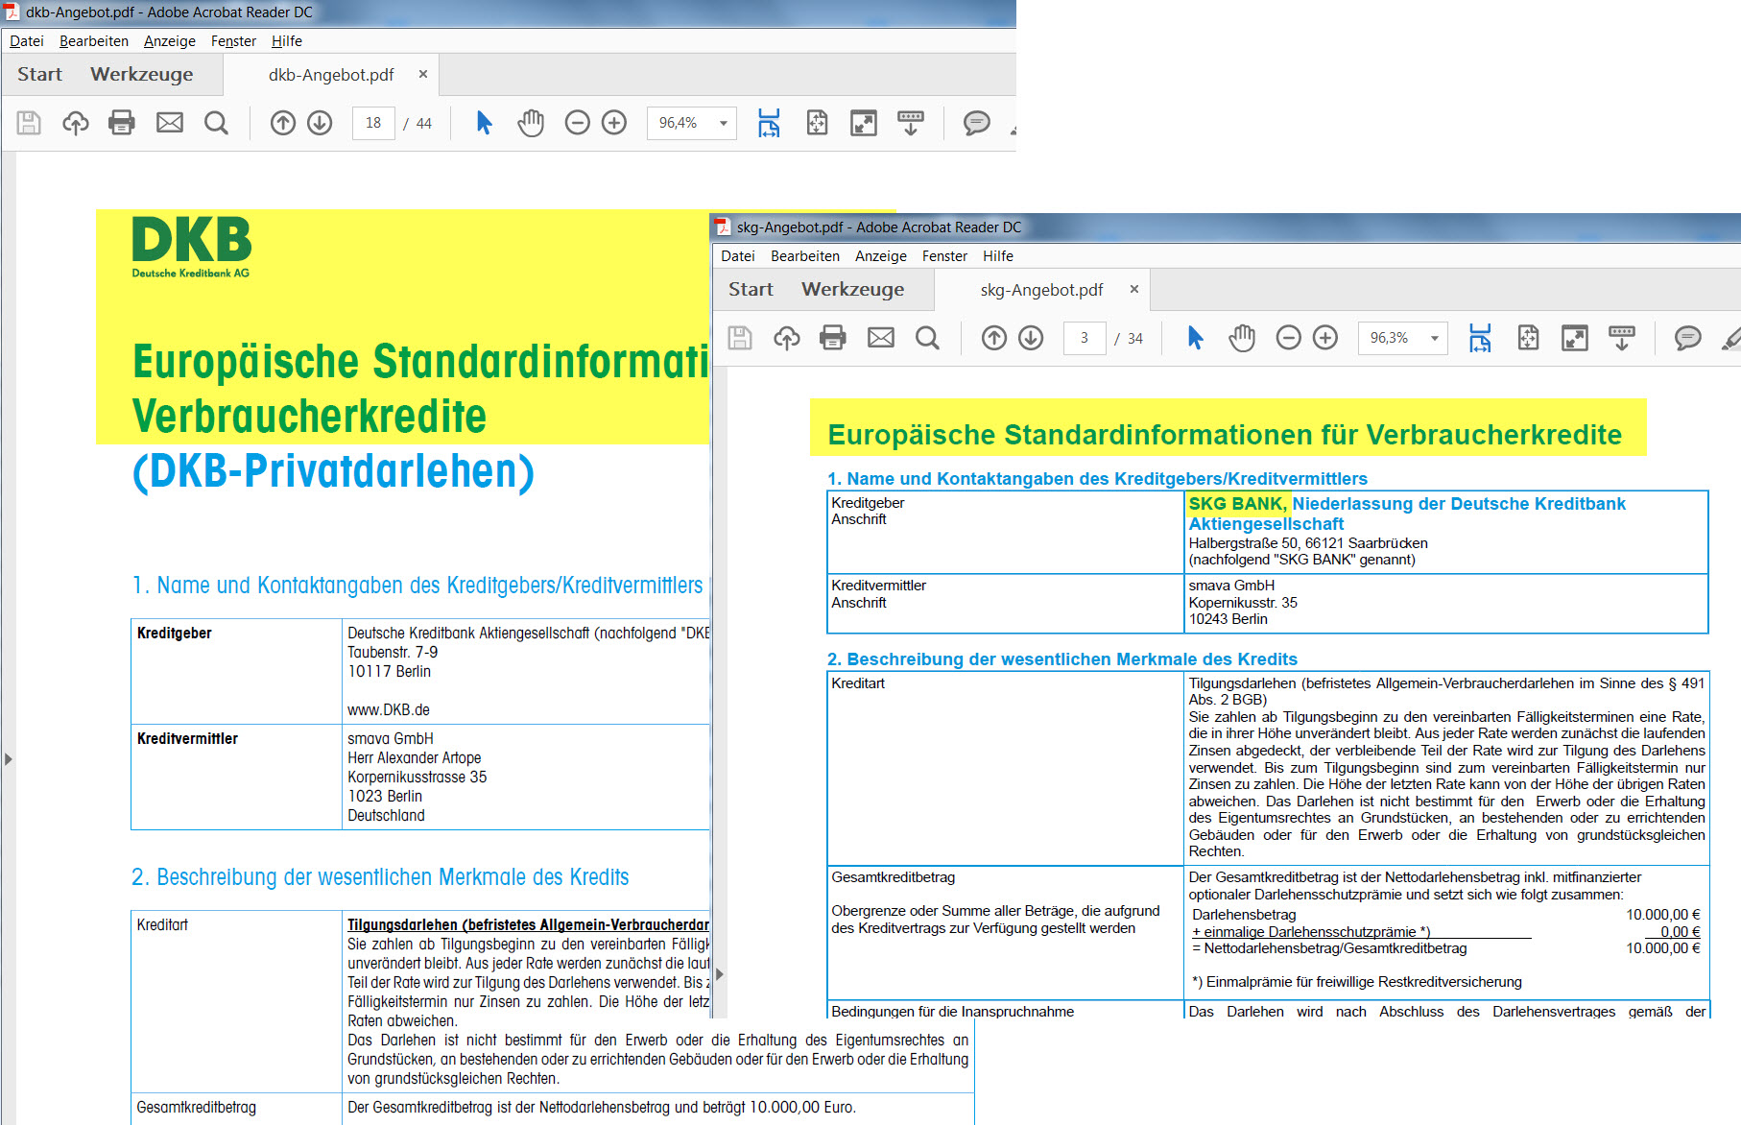Open Datei menu in skg-Angebot window
1741x1125 pixels.
[738, 256]
